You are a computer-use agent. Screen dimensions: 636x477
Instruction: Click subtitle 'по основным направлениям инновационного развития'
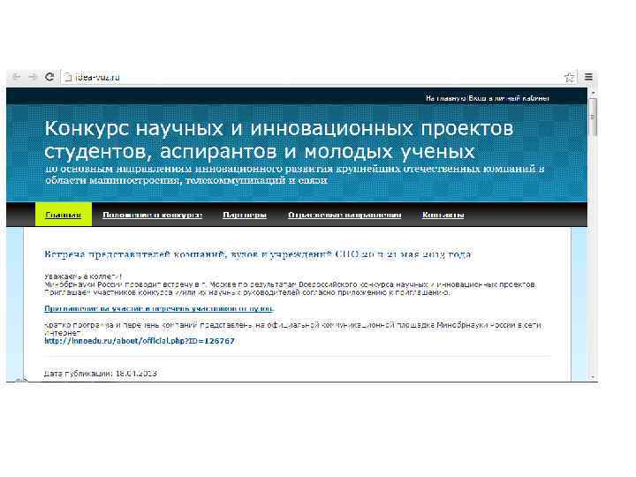click(294, 174)
